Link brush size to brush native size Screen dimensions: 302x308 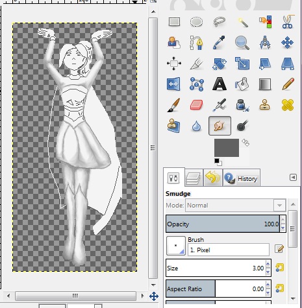coord(279,268)
